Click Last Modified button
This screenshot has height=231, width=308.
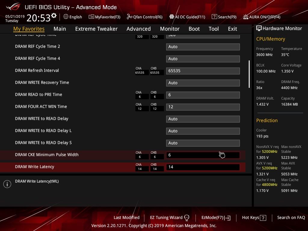tap(127, 217)
